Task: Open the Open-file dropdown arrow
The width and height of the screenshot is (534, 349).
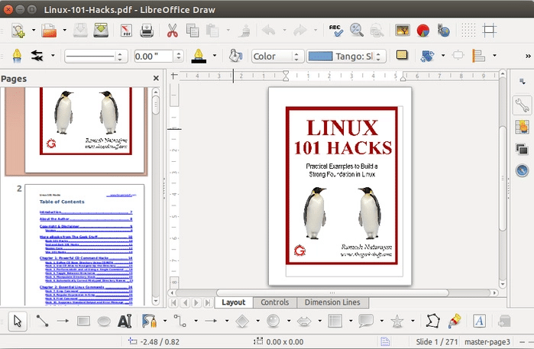Action: (65, 31)
